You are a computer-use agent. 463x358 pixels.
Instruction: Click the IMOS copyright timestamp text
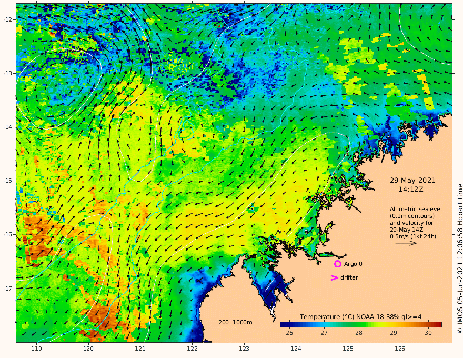460,258
